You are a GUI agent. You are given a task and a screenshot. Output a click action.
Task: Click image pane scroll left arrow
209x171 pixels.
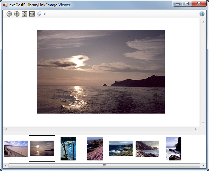coord(6,129)
